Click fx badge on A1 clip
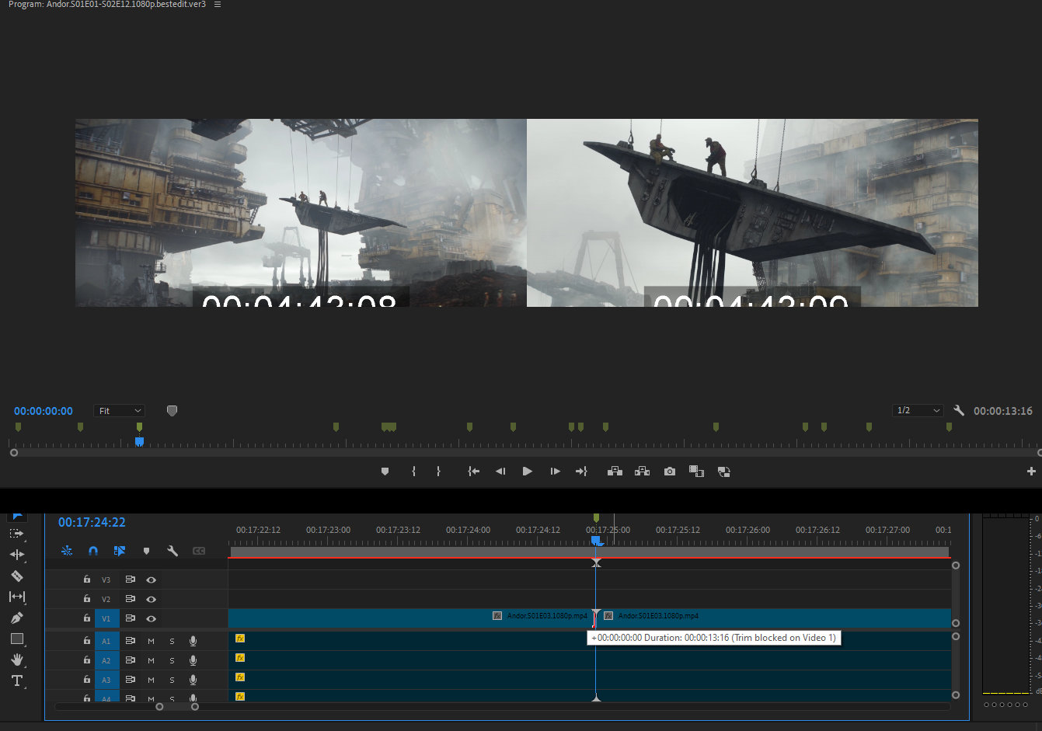The height and width of the screenshot is (731, 1042). click(x=240, y=639)
